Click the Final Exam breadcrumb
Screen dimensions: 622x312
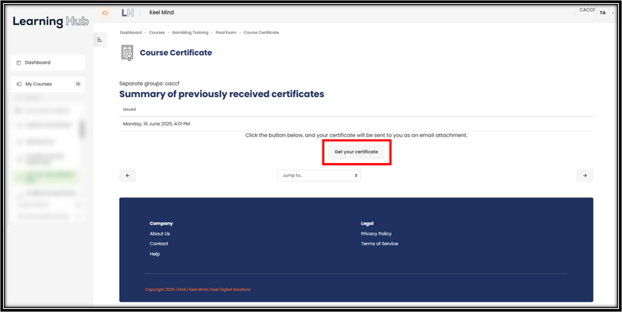click(x=226, y=33)
